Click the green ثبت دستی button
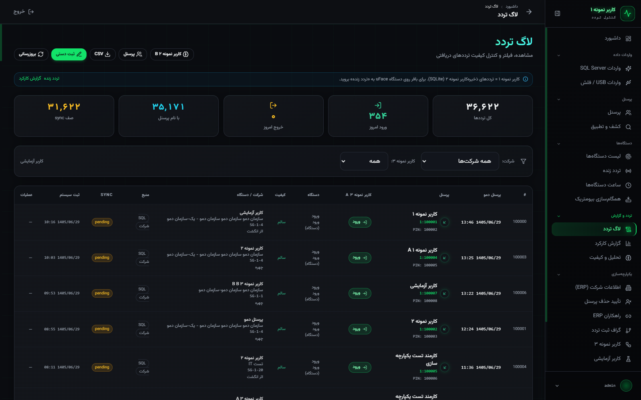 [x=69, y=54]
